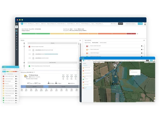The height and width of the screenshot is (120, 160).
Task: Click the yellow segment of the severity bar
Action: click(64, 34)
